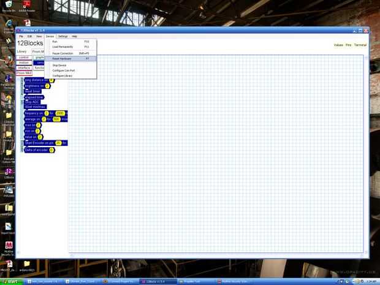Select the control block category
Screen dimensions: 380x285
[24, 58]
